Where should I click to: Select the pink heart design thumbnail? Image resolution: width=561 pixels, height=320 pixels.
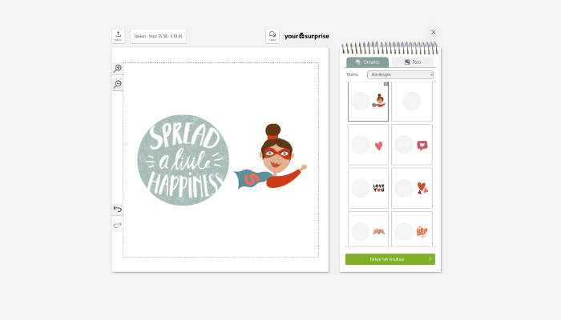[368, 145]
